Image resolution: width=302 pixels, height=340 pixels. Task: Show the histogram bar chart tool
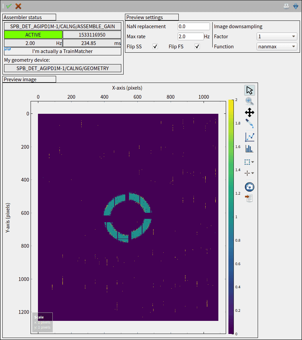pyautogui.click(x=250, y=149)
